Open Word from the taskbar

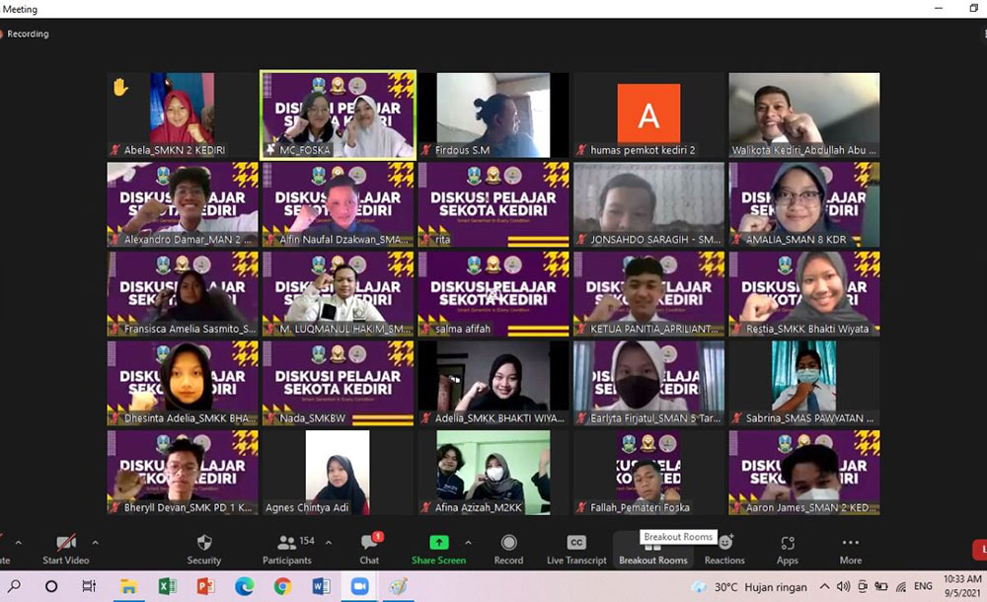(x=321, y=587)
